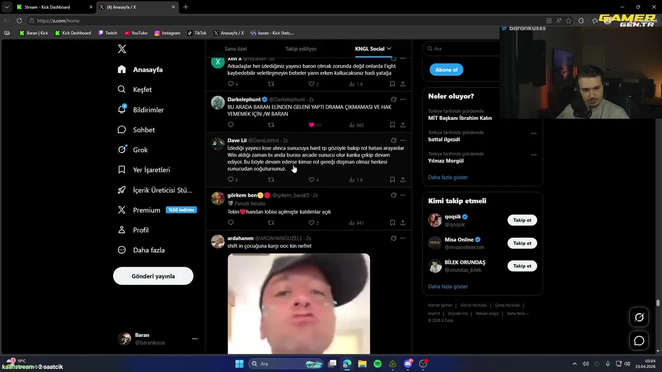This screenshot has width=662, height=372.
Task: Open more options on Dave Lil's post
Action: 403,141
